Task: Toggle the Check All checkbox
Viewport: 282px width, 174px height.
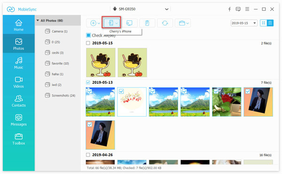Action: pos(88,35)
